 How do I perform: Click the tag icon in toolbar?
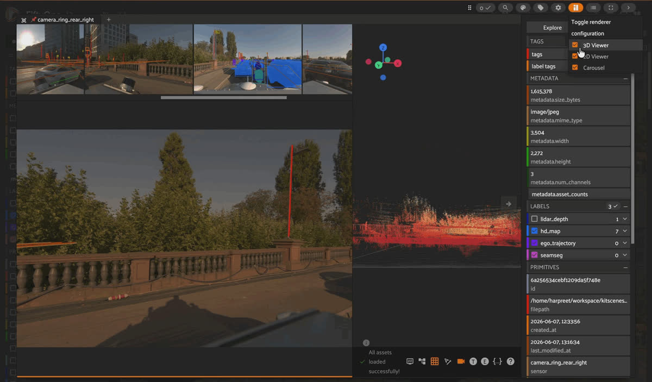[540, 8]
